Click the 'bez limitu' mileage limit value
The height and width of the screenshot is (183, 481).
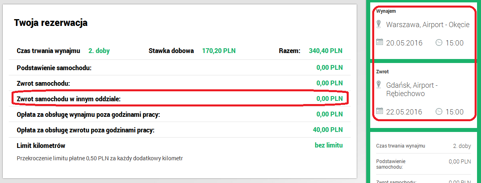click(x=329, y=145)
